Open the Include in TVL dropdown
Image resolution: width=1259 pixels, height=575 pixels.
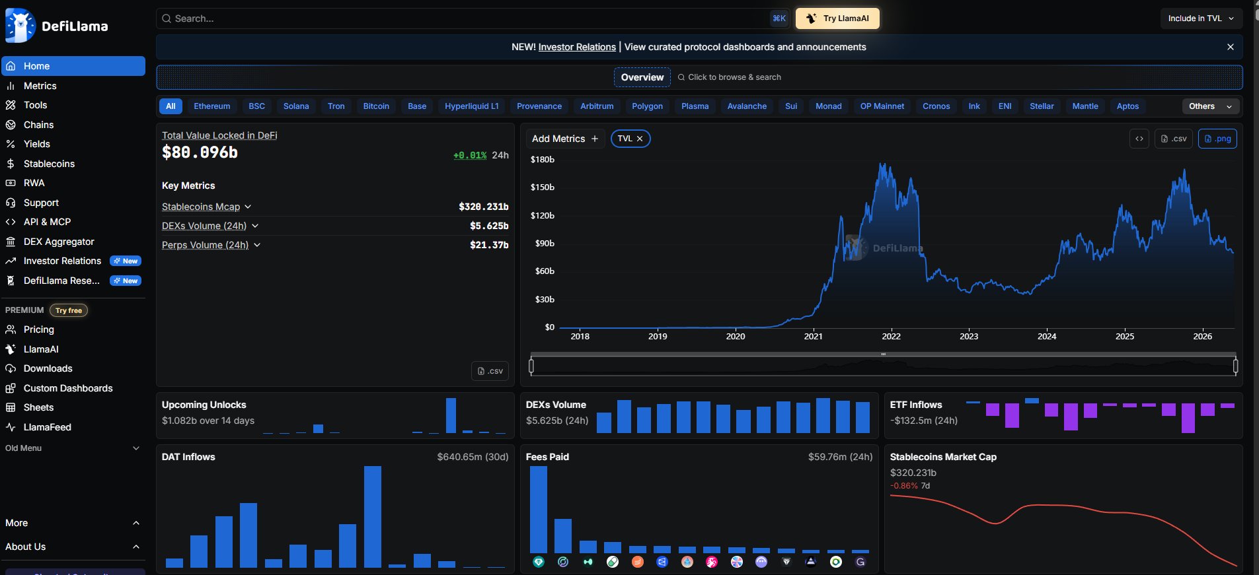tap(1201, 18)
